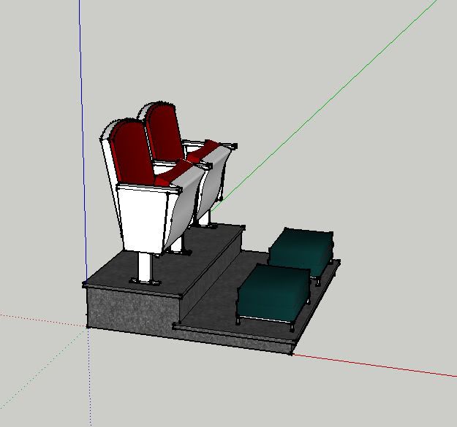Click the front seat's white support leg
The image size is (457, 427).
click(145, 266)
